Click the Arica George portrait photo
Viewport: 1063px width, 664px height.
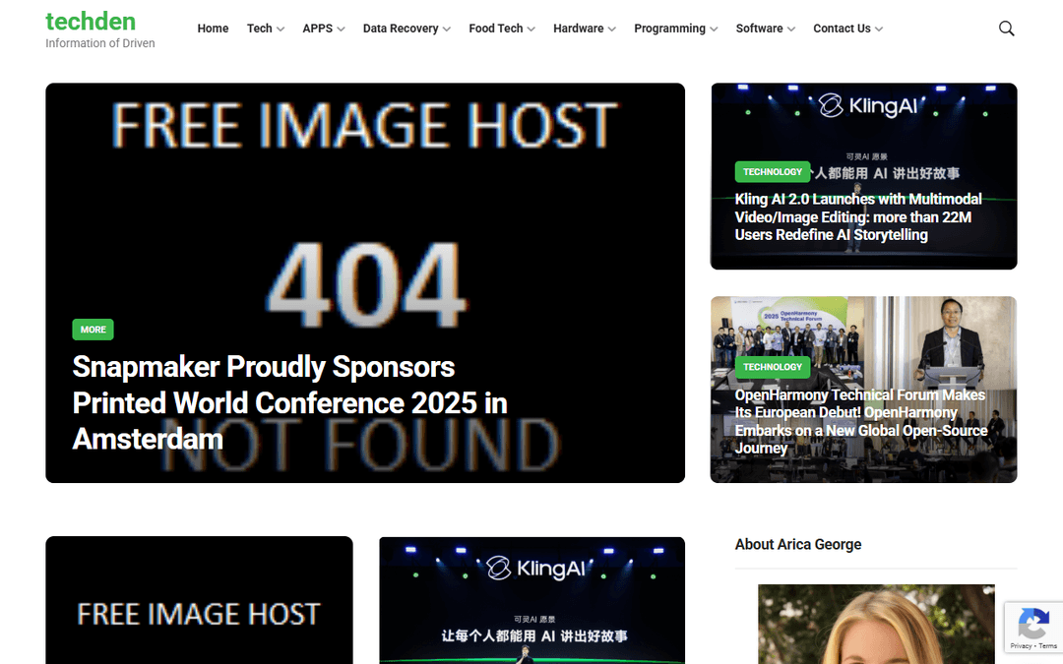pos(876,624)
